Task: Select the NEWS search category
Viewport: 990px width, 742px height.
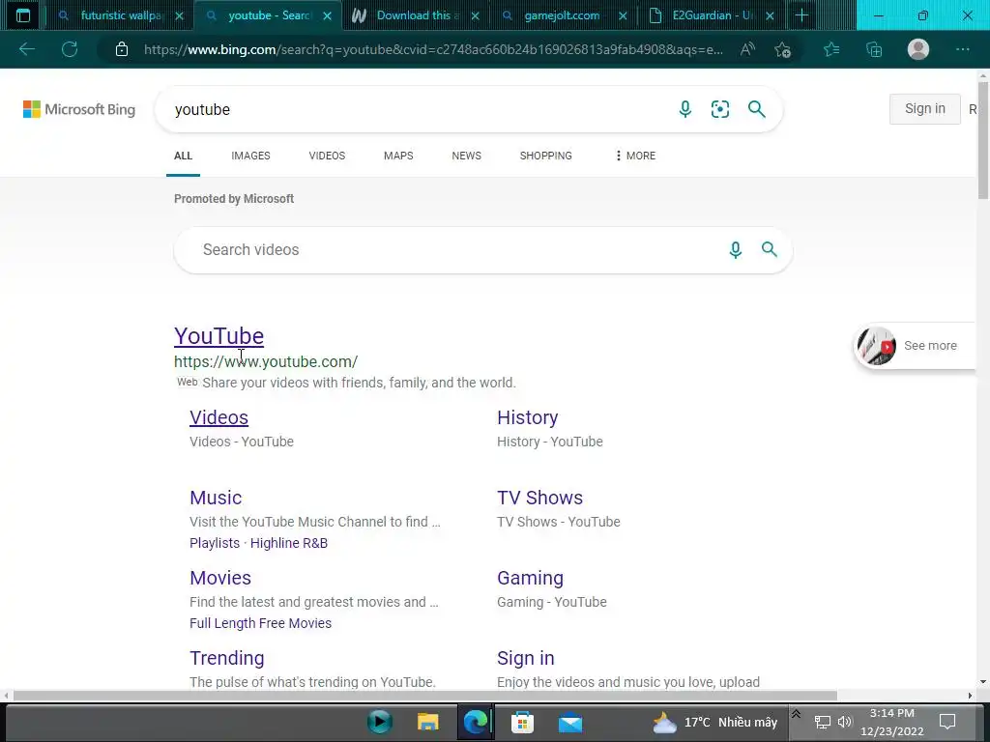Action: coord(467,156)
